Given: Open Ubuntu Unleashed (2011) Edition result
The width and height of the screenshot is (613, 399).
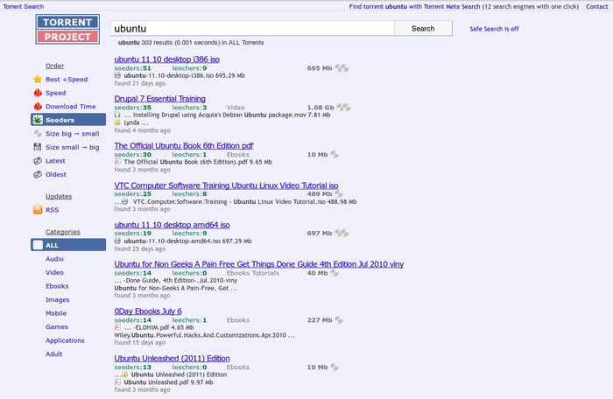Looking at the screenshot, I should click(172, 358).
